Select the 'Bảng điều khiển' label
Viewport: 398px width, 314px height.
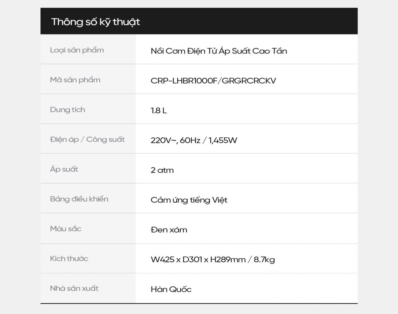pos(79,199)
